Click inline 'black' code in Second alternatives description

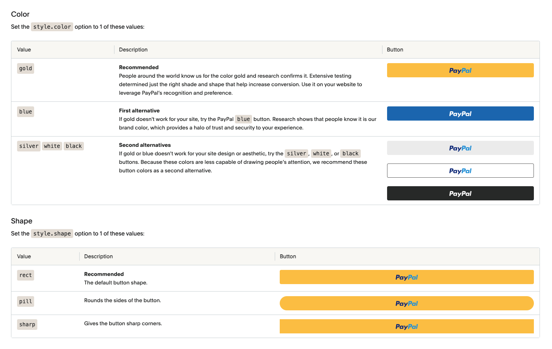tap(350, 154)
